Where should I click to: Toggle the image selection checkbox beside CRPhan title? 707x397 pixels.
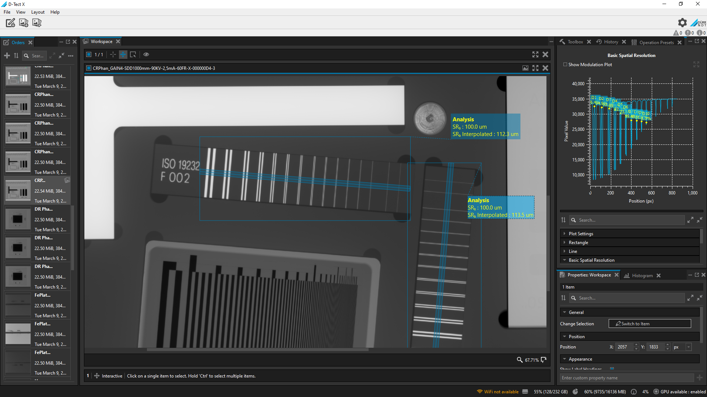(88, 68)
